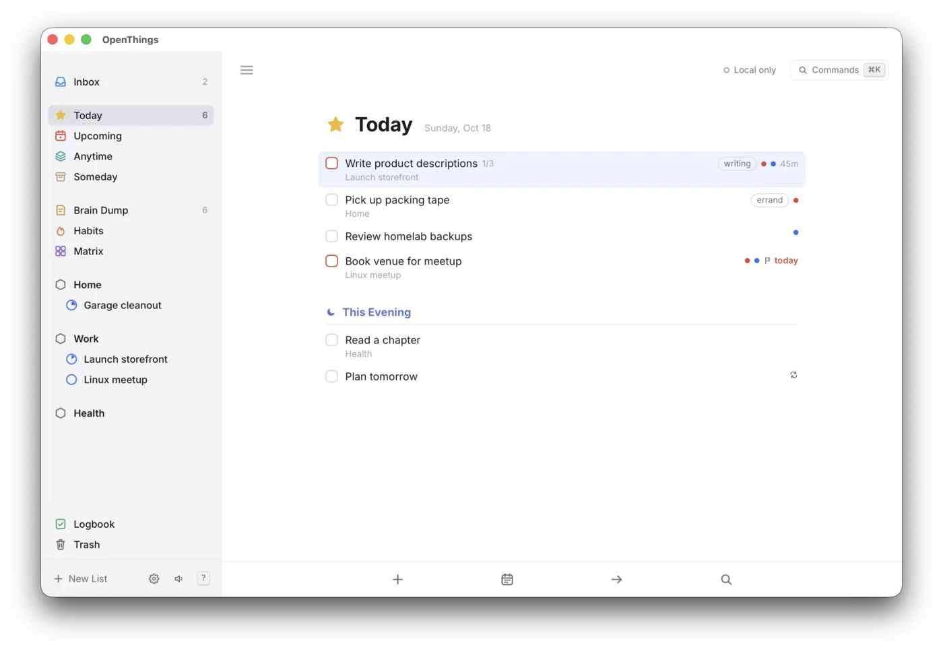The width and height of the screenshot is (943, 651).
Task: Toggle the sidebar with the hamburger icon
Action: coord(247,70)
